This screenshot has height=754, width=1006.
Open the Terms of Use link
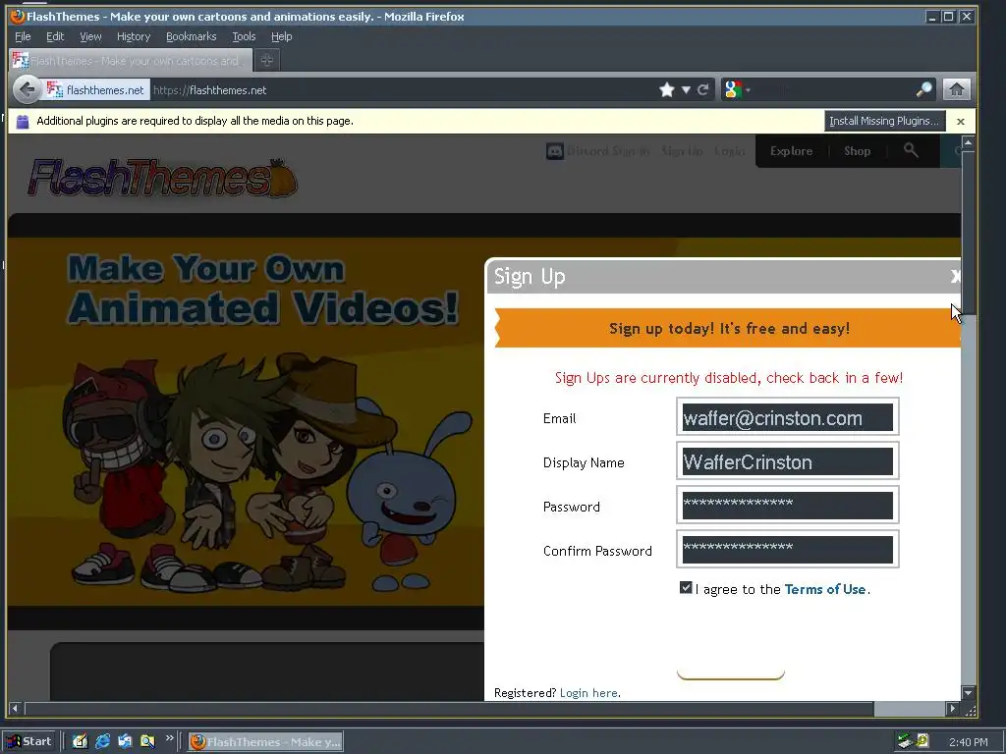coord(825,589)
